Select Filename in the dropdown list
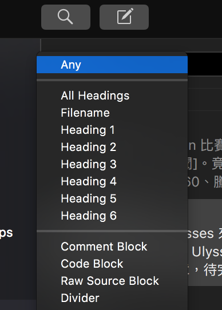 [112, 113]
